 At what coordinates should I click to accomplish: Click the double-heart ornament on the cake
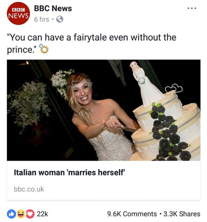(174, 88)
